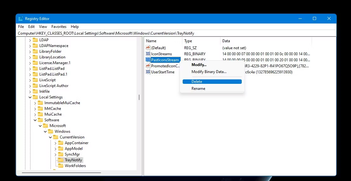Sort values by Name column header

click(163, 41)
